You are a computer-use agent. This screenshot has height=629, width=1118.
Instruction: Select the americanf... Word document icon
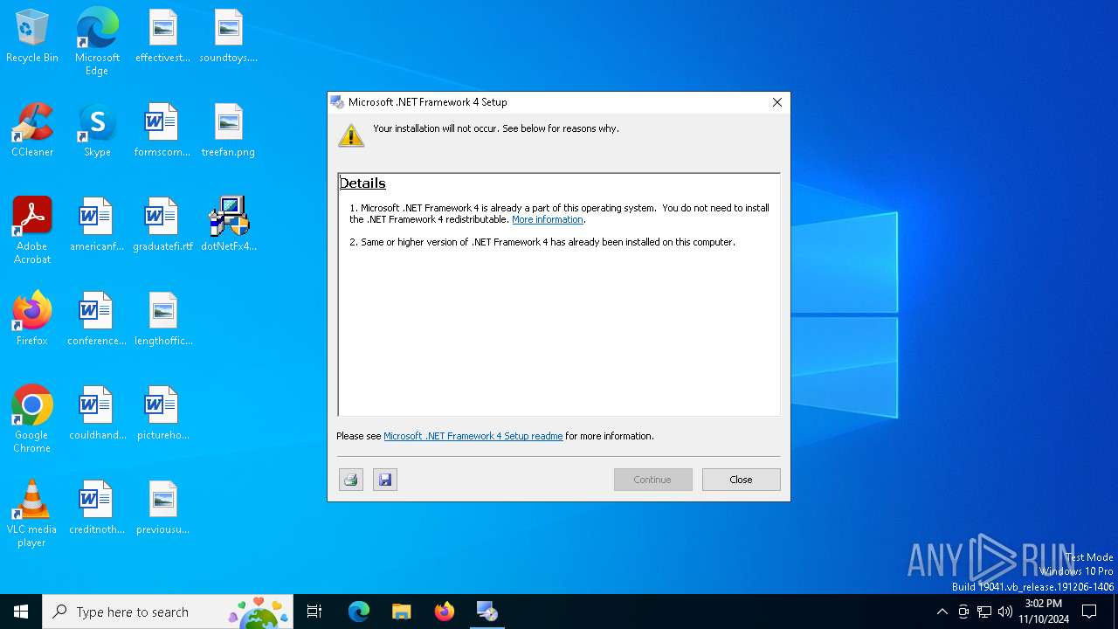pos(97,225)
